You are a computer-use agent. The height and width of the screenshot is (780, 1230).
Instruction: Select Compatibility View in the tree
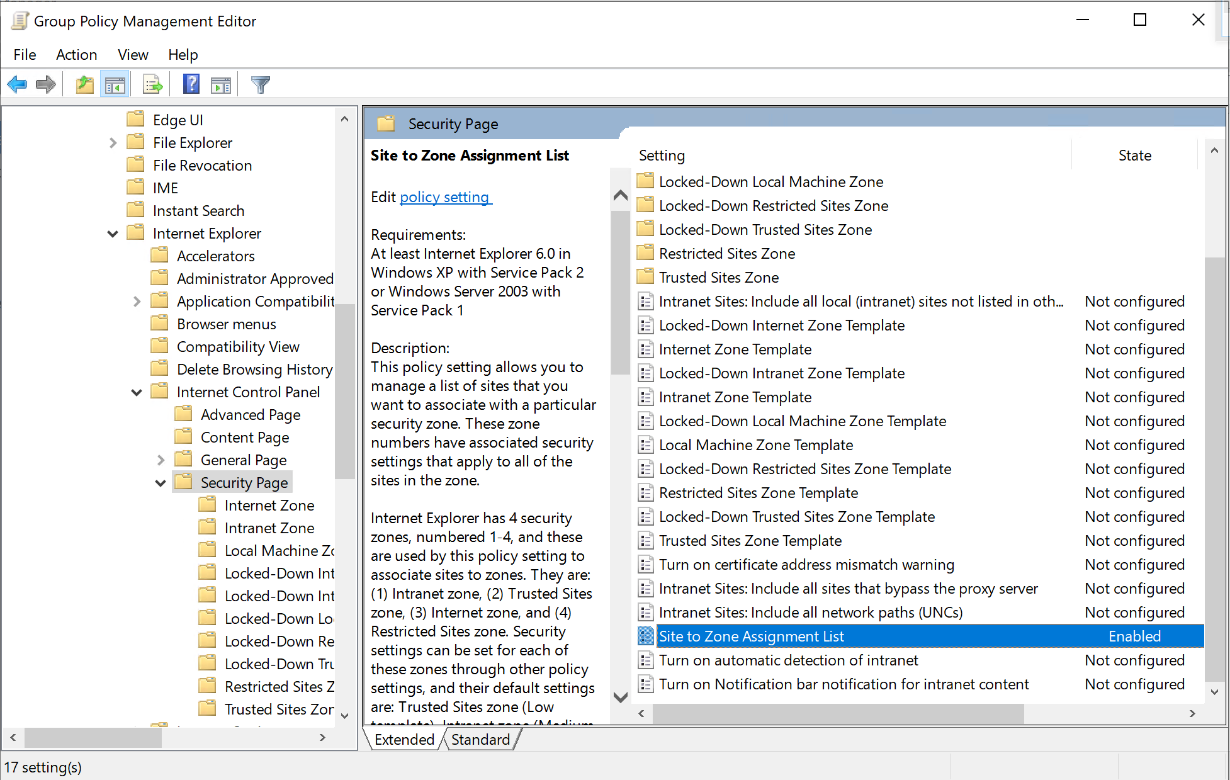point(238,347)
